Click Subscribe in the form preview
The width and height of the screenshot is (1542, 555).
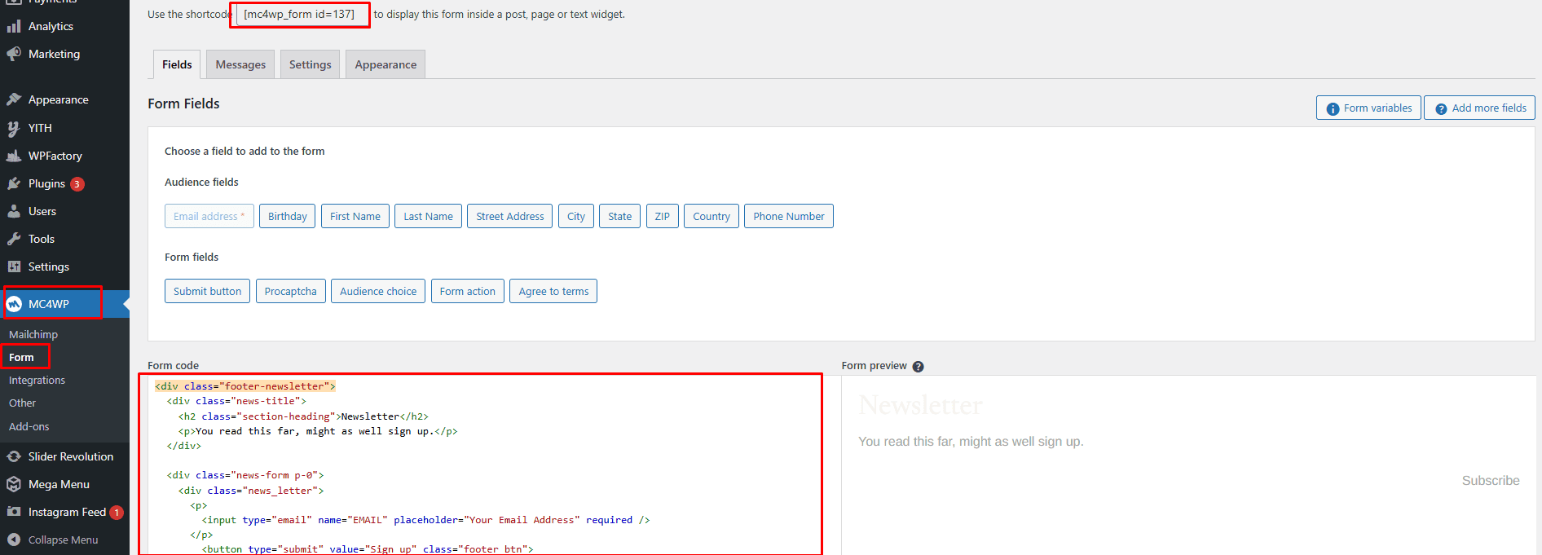coord(1491,481)
